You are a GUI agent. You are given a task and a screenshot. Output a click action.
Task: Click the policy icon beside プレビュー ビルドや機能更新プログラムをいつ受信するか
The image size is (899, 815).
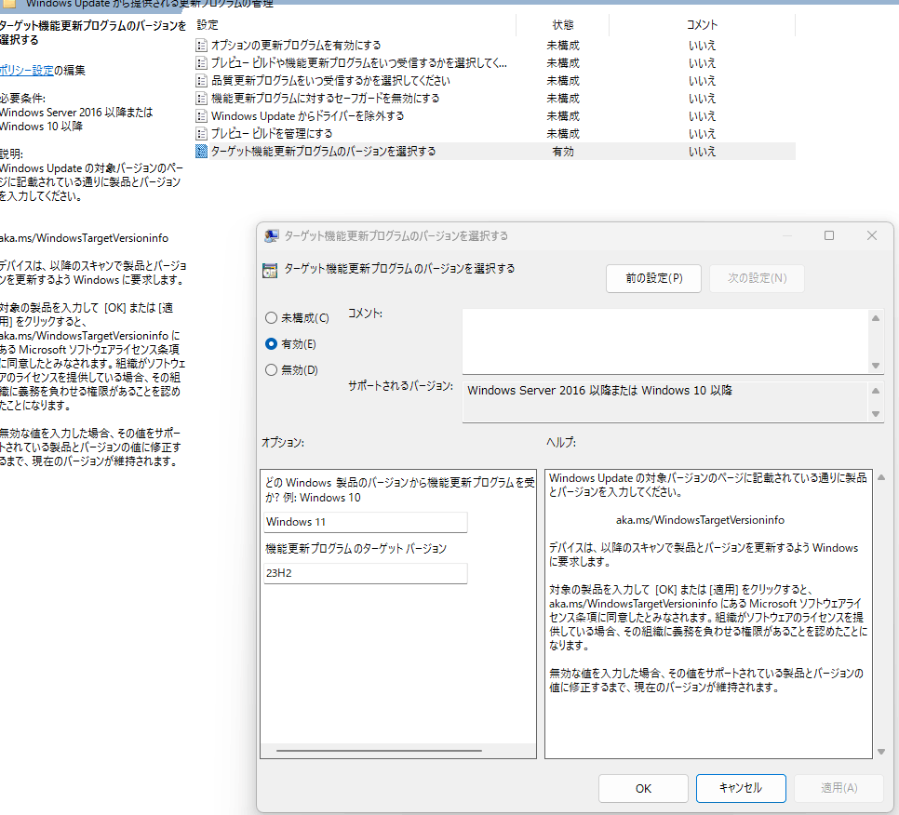[x=201, y=63]
